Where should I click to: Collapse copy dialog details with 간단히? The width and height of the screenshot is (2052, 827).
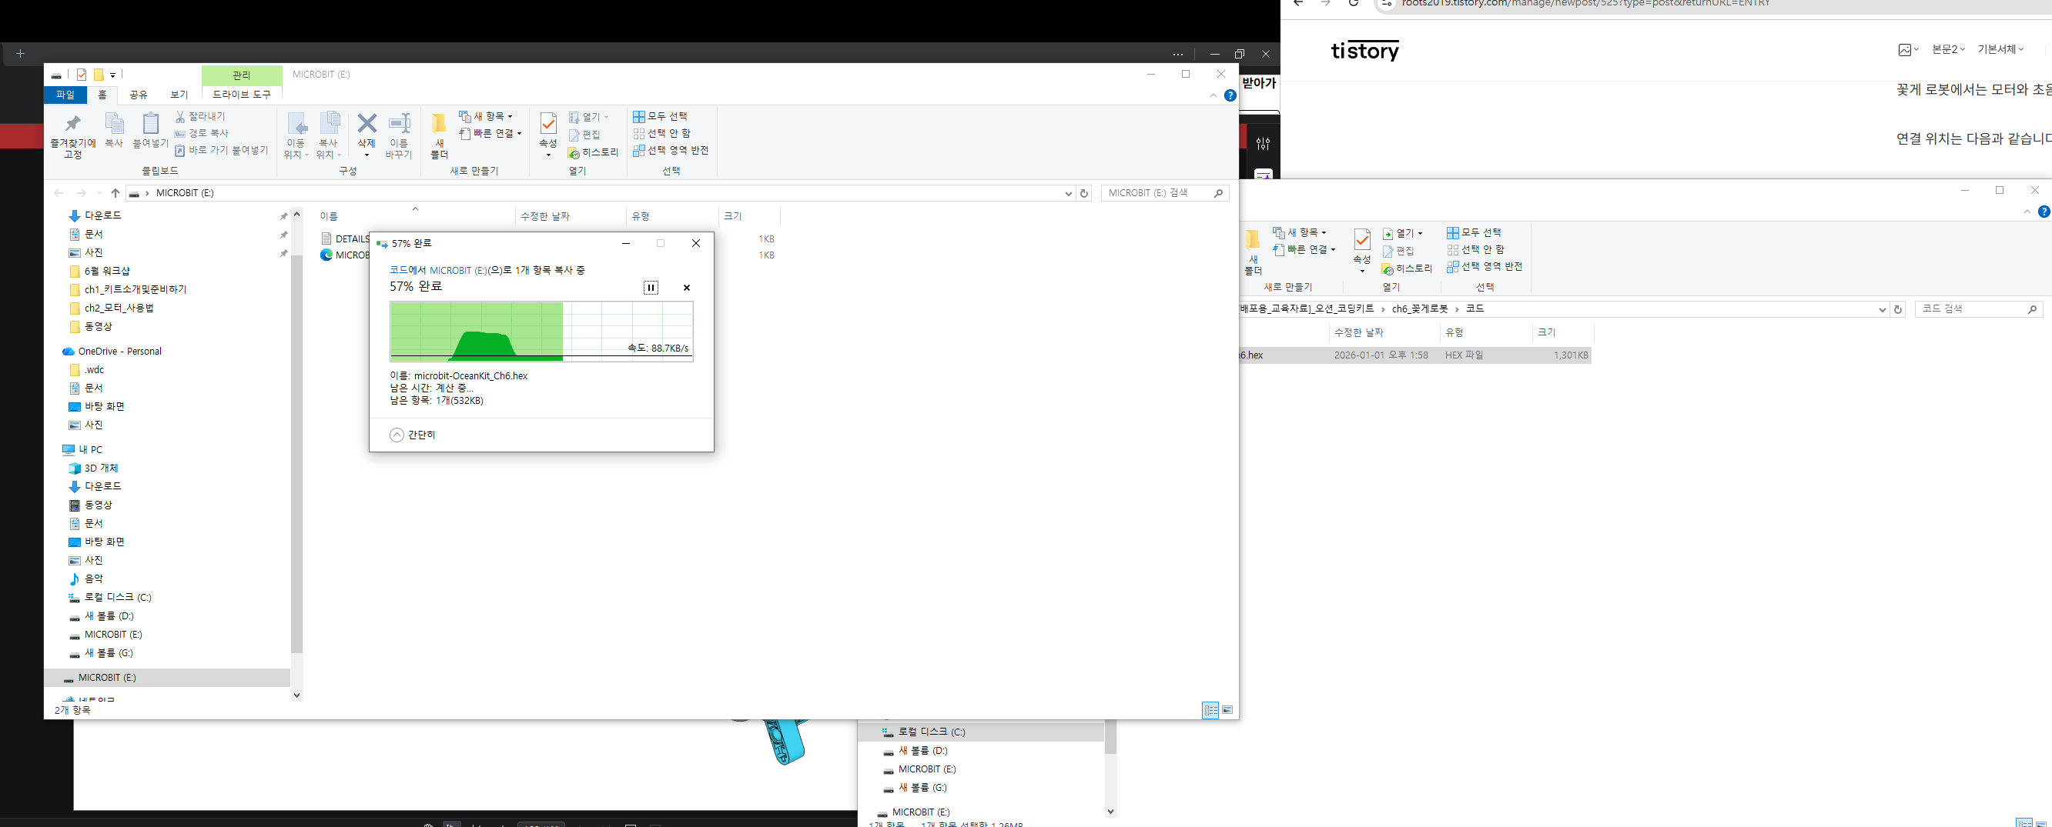413,435
